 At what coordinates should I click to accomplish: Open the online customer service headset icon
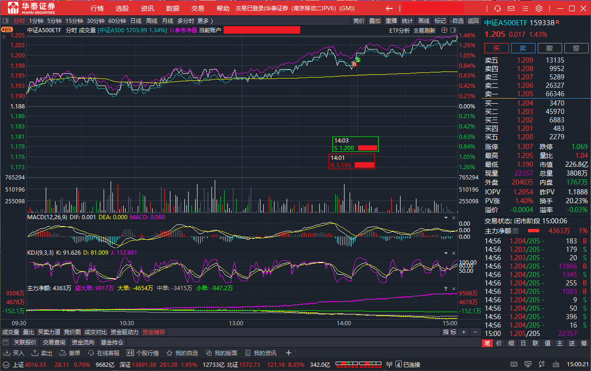click(x=498, y=8)
